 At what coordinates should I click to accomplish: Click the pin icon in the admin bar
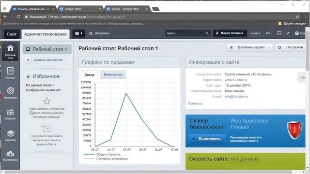pos(288,33)
